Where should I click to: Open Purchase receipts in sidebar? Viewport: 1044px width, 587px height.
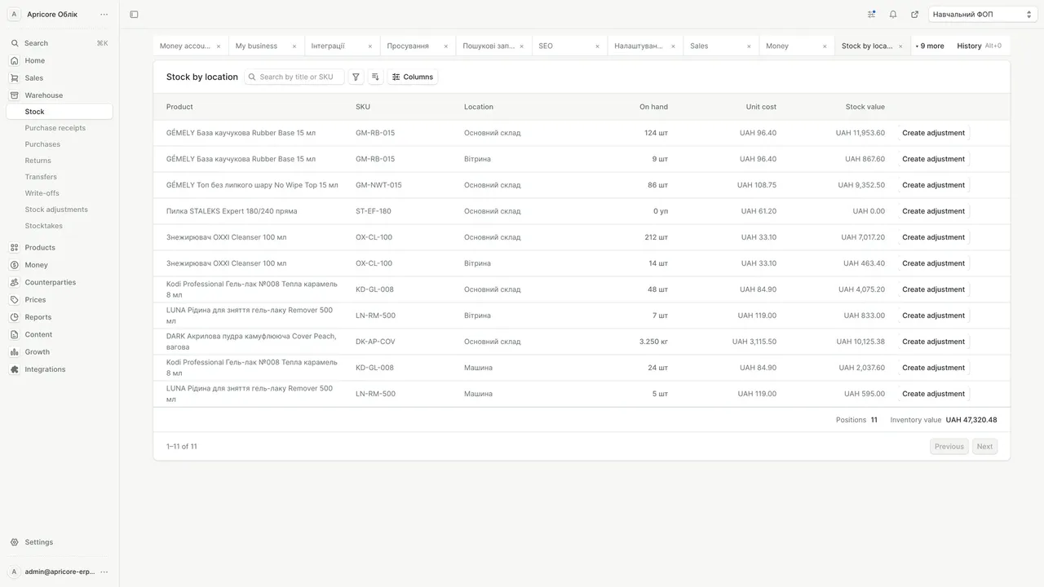point(55,128)
